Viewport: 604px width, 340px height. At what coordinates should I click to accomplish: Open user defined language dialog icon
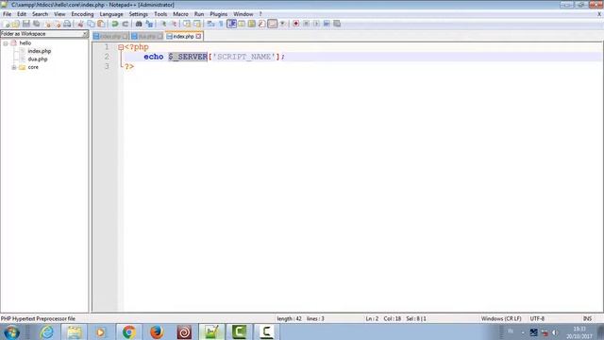(x=242, y=24)
